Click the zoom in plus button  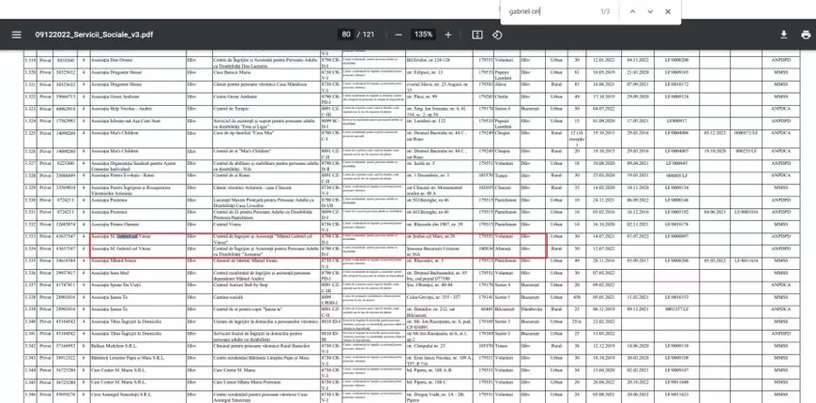click(447, 35)
